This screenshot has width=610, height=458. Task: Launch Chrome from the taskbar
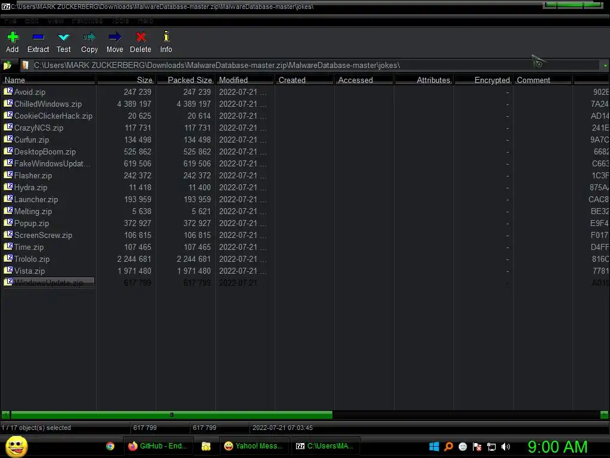(110, 446)
